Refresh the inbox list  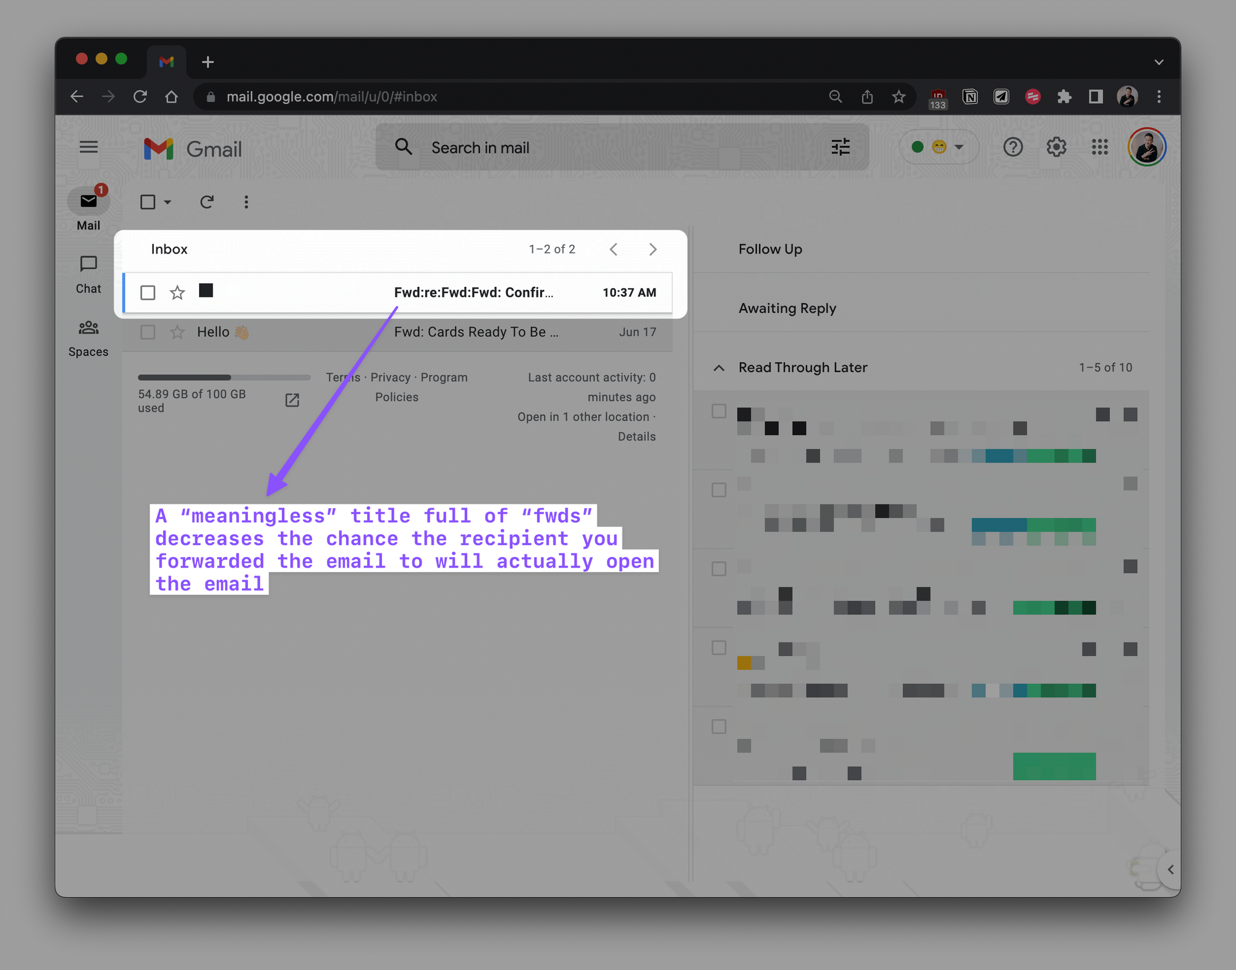(x=207, y=202)
